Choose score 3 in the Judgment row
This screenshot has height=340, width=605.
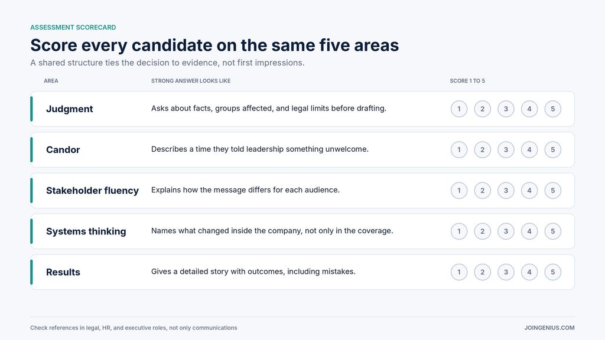pos(506,109)
